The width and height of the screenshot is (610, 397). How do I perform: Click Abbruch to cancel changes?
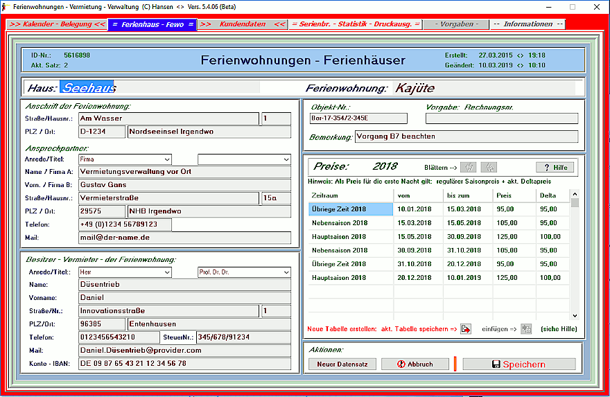coord(415,364)
